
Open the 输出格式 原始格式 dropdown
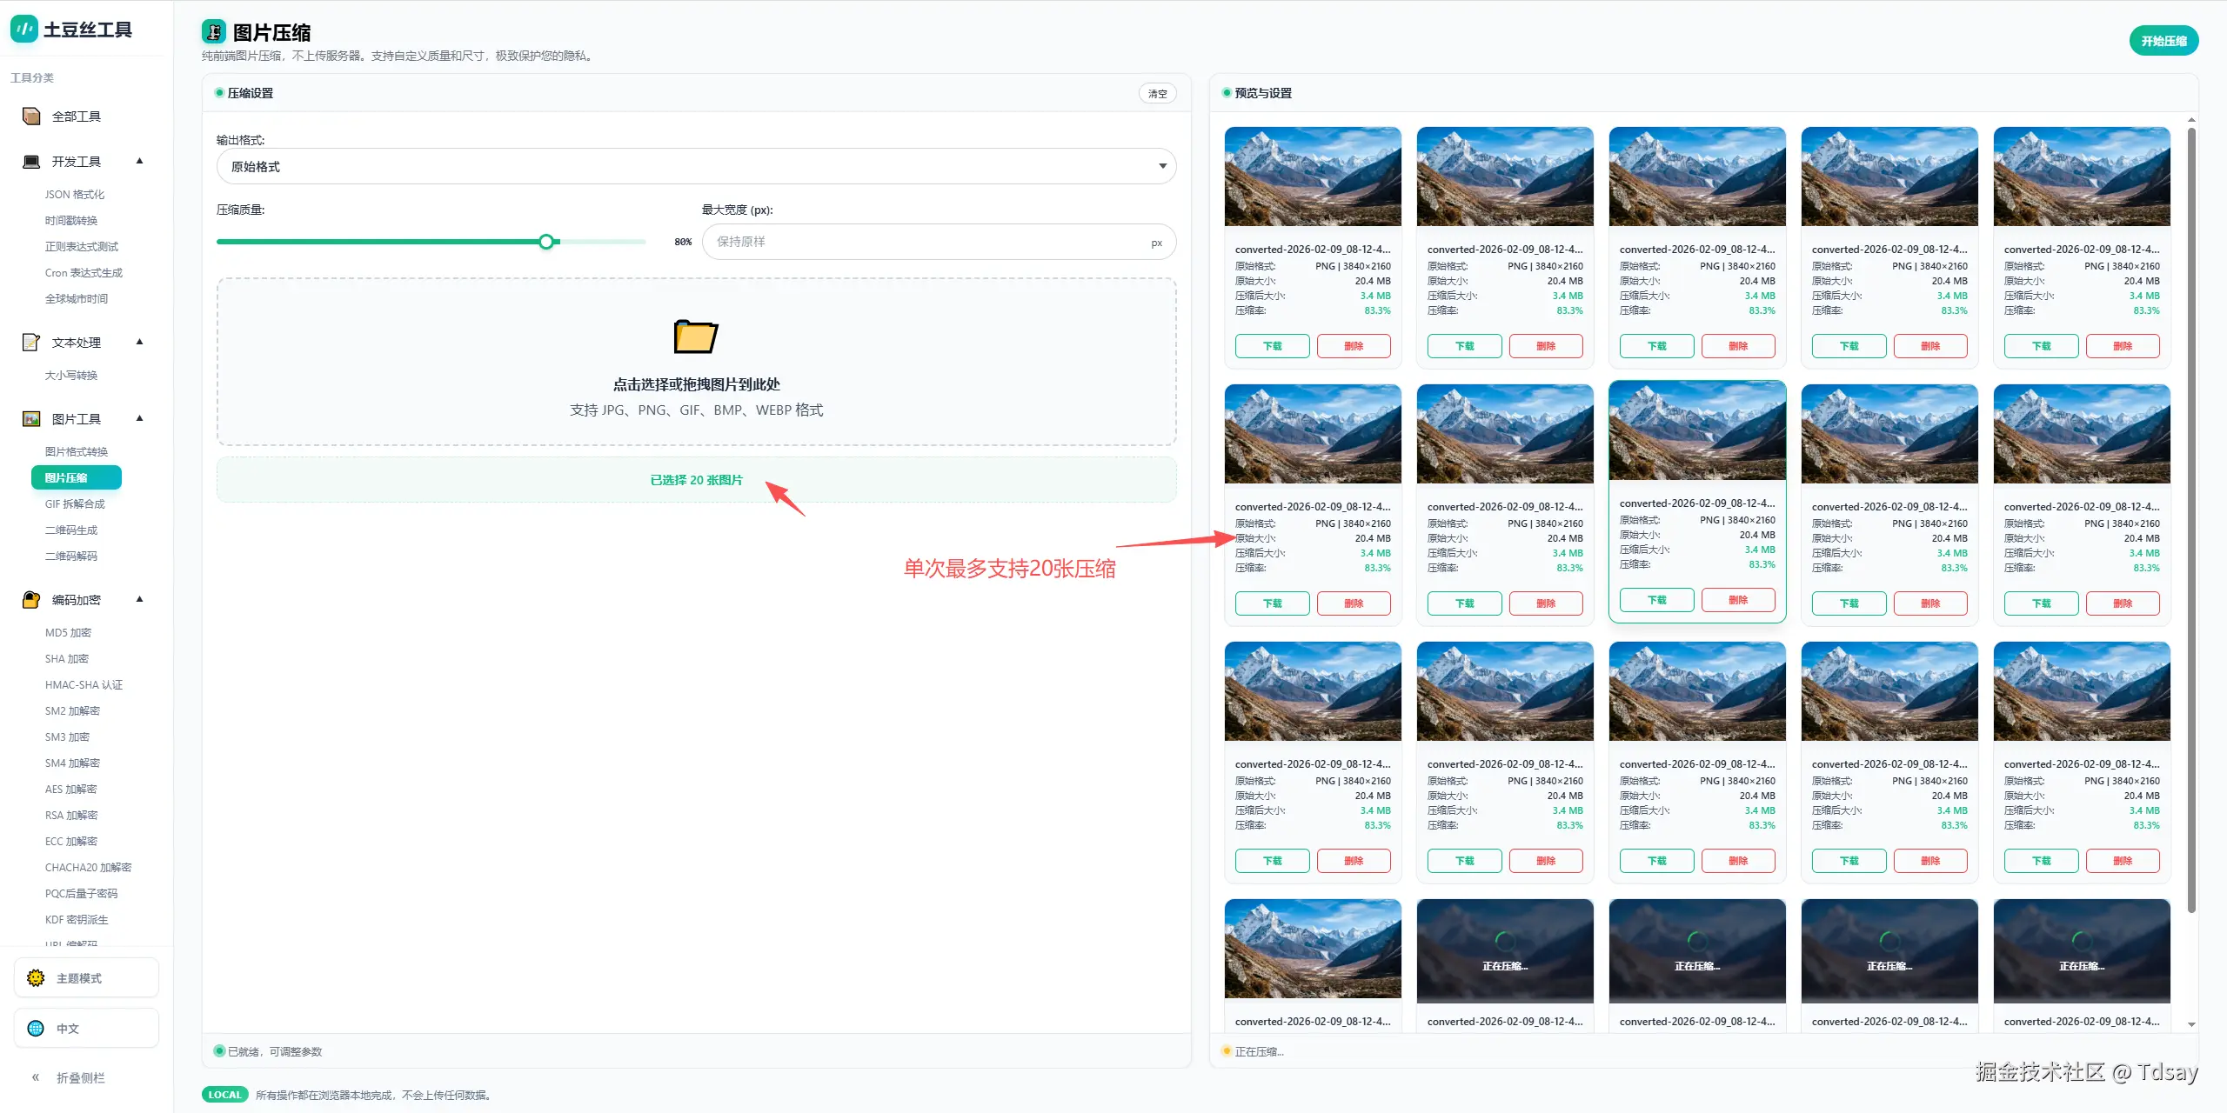696,166
